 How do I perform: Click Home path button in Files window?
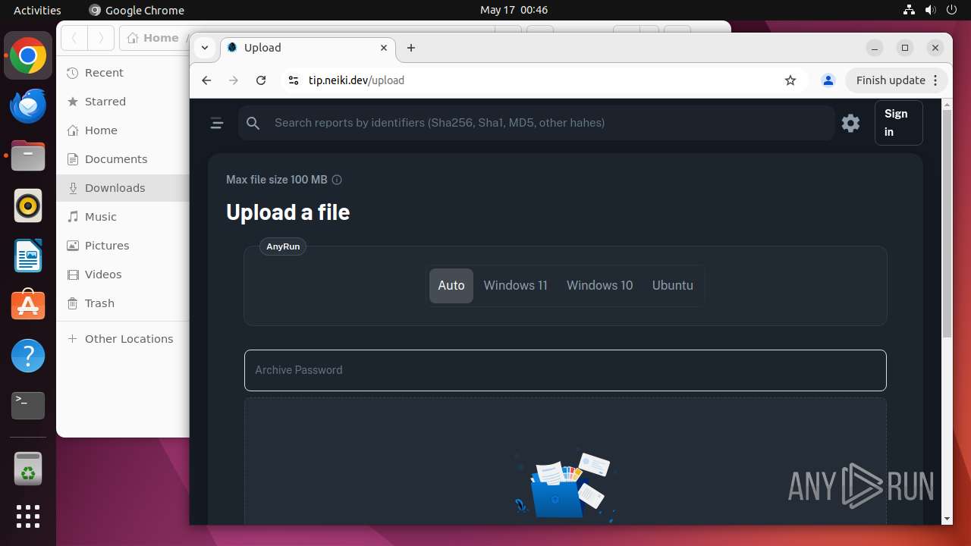[x=154, y=38]
